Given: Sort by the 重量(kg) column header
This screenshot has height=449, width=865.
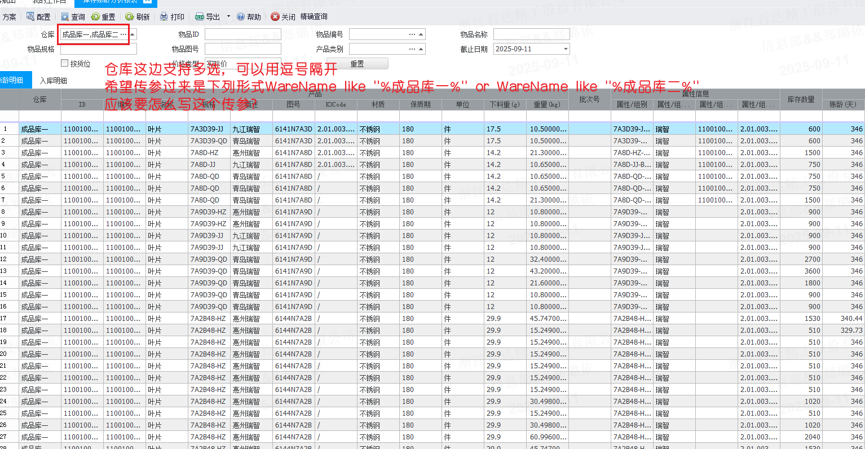Looking at the screenshot, I should (x=547, y=104).
